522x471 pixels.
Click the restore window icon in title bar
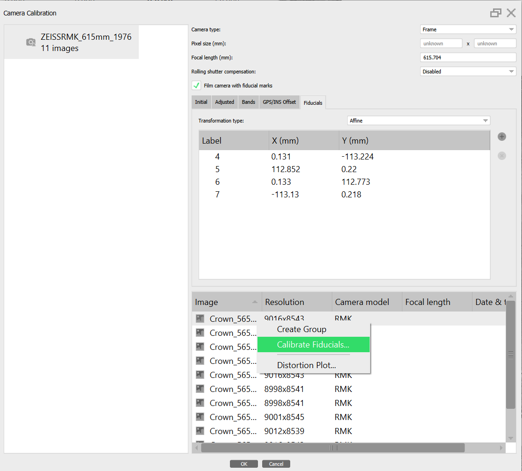(495, 13)
